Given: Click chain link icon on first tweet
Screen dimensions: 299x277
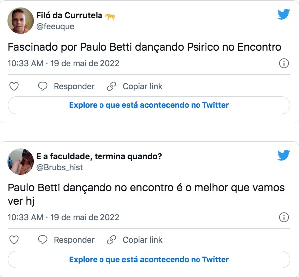Looking at the screenshot, I should click(x=112, y=86).
